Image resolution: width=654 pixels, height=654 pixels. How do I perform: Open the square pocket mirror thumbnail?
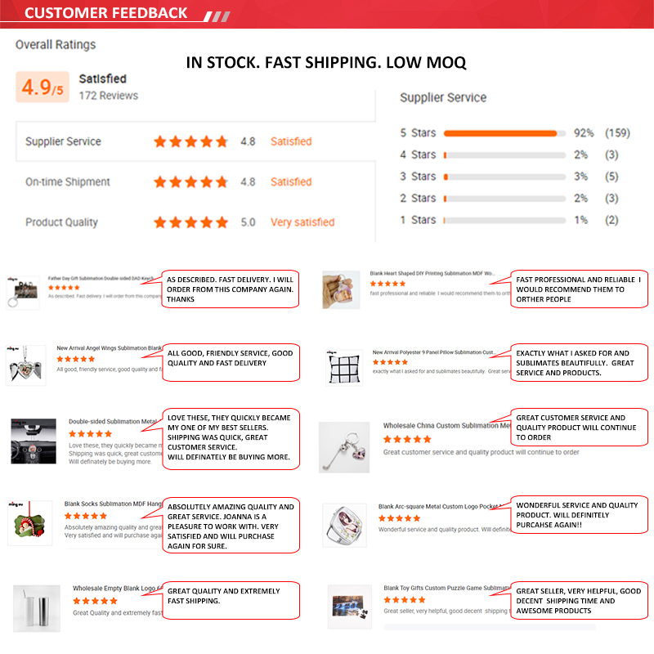343,524
